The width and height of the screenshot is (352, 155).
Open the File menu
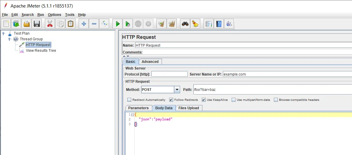[x=5, y=14]
